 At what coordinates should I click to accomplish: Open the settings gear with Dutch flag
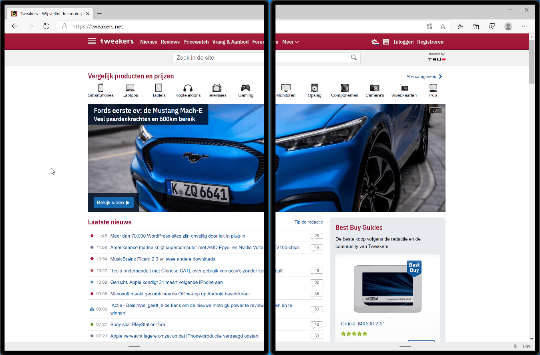(375, 41)
